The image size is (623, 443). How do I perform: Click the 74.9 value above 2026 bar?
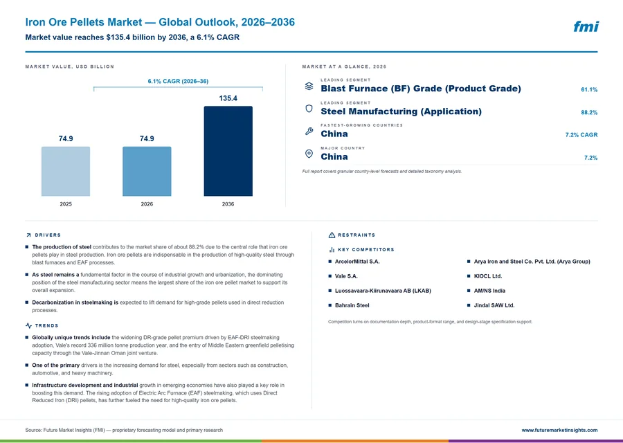(x=147, y=138)
